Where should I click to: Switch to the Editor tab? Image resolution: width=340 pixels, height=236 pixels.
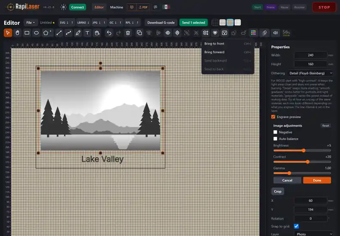click(x=99, y=7)
